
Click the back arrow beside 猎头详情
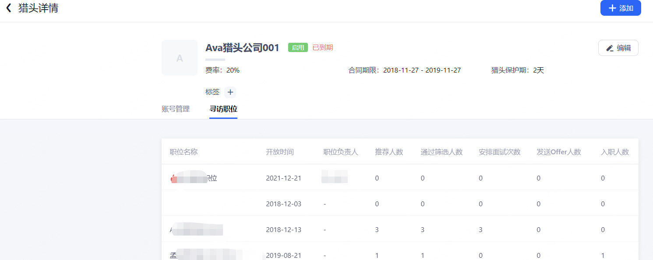tap(8, 8)
